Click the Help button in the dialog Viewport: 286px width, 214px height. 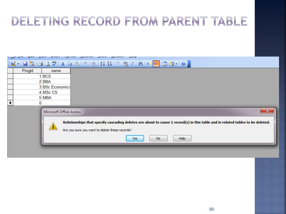tap(182, 138)
